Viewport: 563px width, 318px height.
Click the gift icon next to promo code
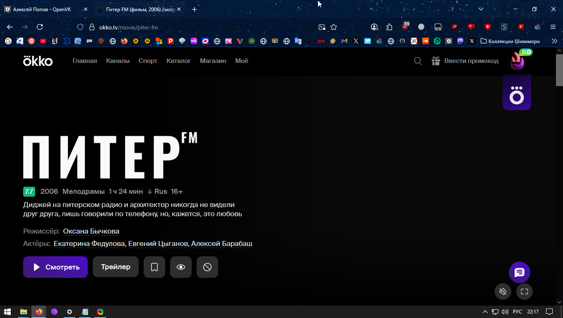coord(435,61)
